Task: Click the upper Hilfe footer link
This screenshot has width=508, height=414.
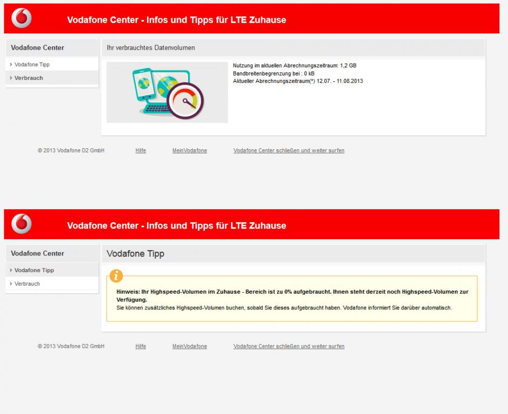Action: coord(140,150)
